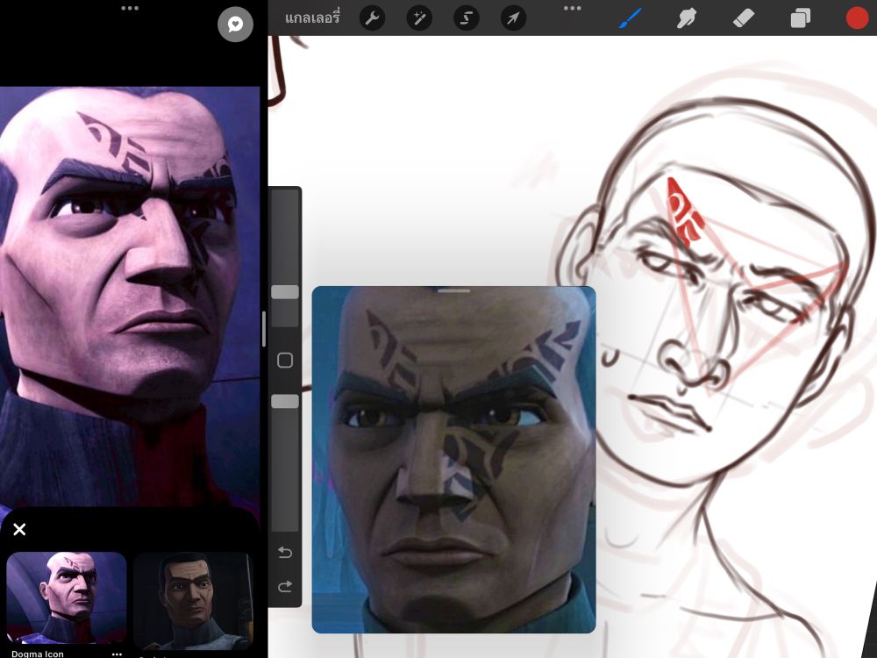Tap the floating reference face image

tap(453, 460)
